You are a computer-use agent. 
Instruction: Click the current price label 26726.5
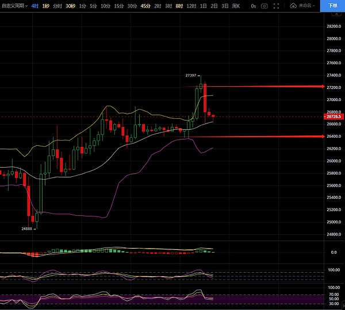pyautogui.click(x=333, y=117)
